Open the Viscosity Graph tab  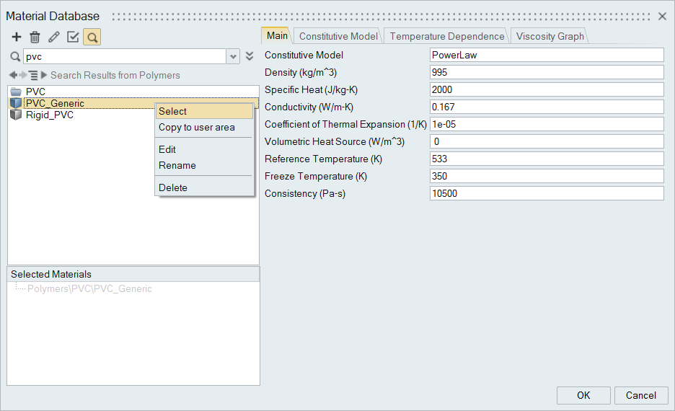coord(550,36)
